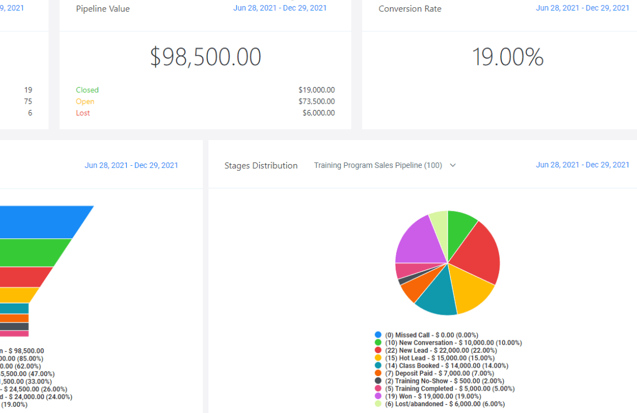Open the Pipeline Value date range
This screenshot has height=413, width=637.
279,8
